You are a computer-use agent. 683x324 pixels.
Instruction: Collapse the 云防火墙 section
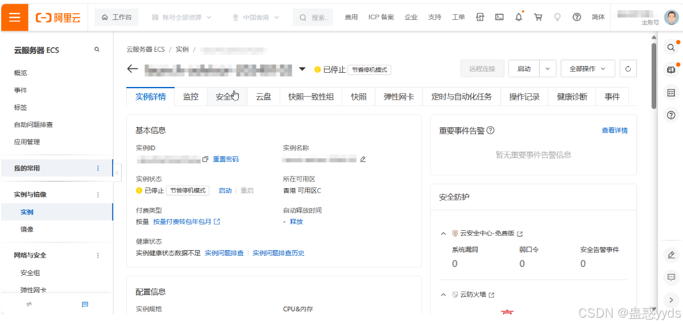pyautogui.click(x=443, y=295)
